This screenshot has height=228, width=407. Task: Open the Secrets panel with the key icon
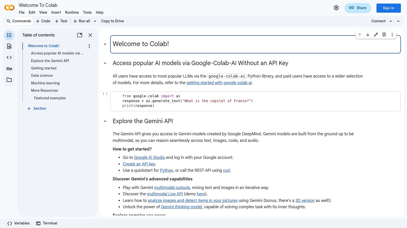pos(9,68)
